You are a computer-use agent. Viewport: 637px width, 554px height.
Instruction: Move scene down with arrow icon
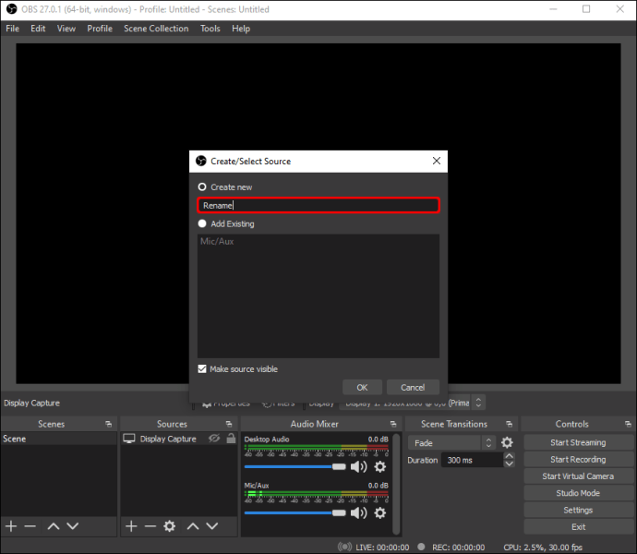tap(73, 526)
